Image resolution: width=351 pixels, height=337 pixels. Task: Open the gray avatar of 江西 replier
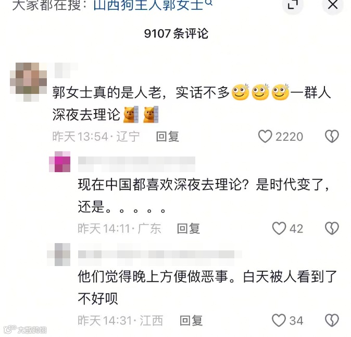click(x=59, y=255)
